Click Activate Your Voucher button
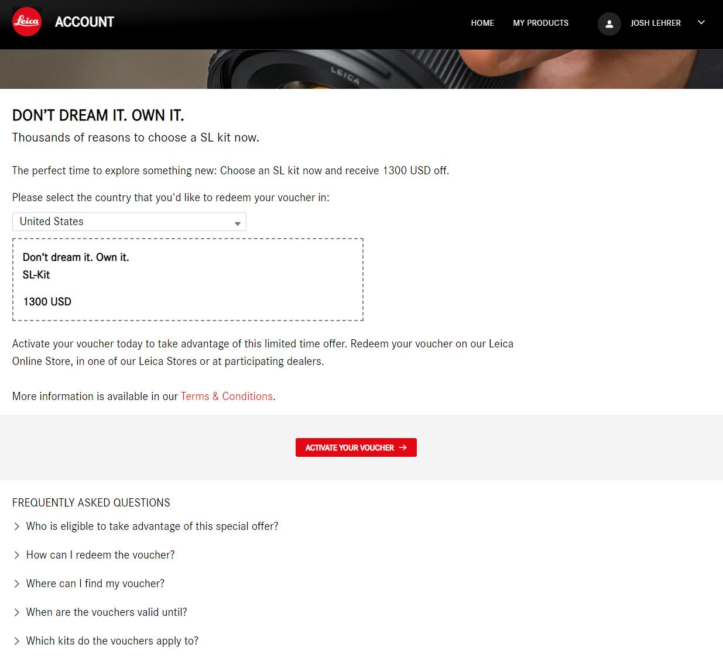 point(356,447)
